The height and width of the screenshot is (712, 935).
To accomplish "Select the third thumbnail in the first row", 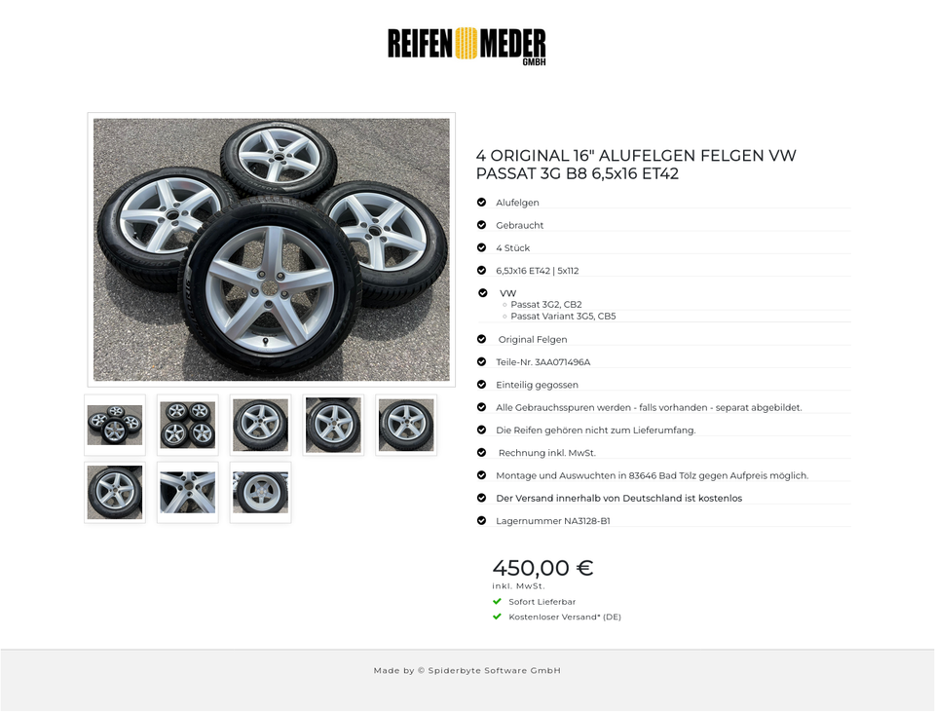I will tap(261, 426).
